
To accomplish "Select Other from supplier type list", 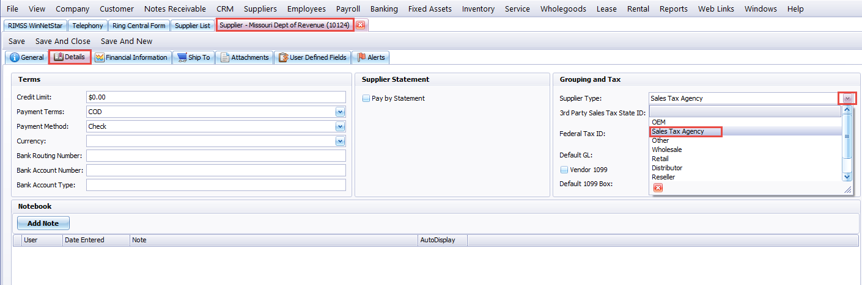I will click(745, 140).
